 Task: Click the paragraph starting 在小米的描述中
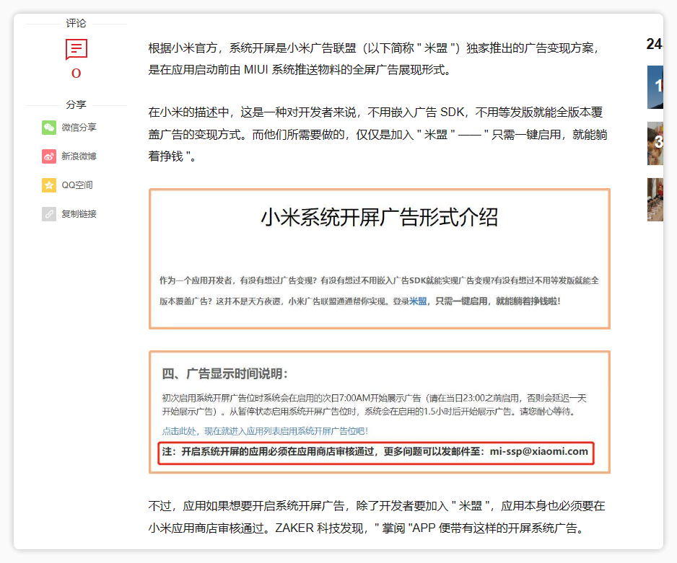click(377, 135)
